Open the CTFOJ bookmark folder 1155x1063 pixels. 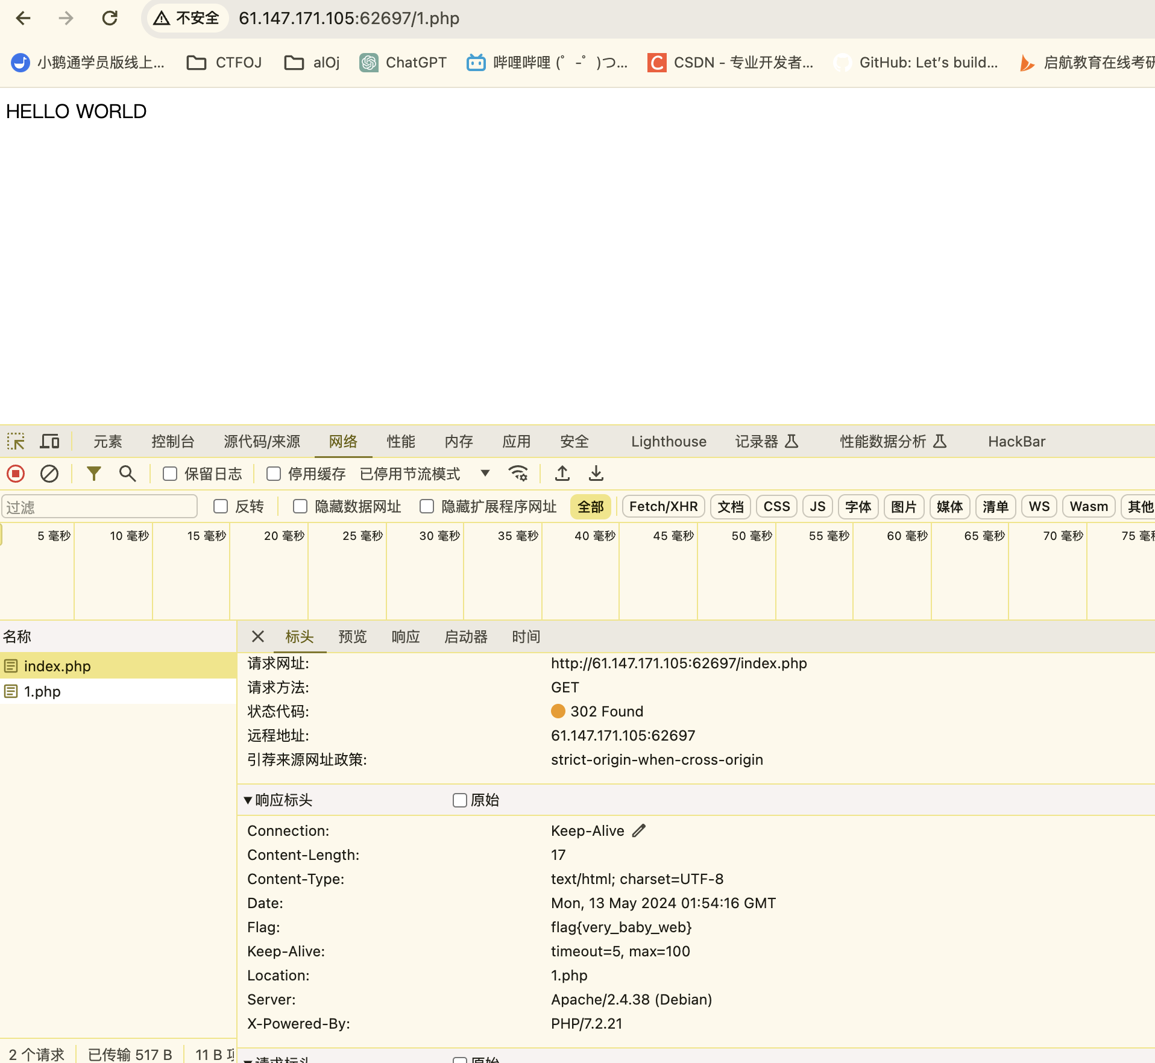[224, 63]
